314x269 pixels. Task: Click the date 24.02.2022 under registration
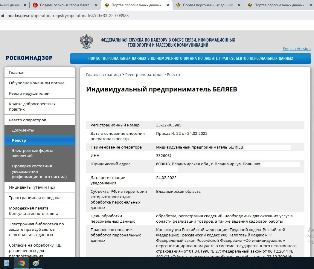point(166,178)
